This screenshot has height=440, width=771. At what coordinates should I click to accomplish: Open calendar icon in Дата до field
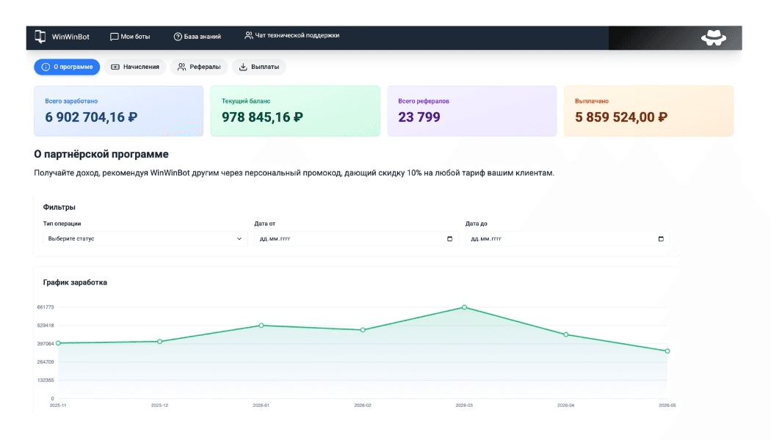(x=661, y=238)
